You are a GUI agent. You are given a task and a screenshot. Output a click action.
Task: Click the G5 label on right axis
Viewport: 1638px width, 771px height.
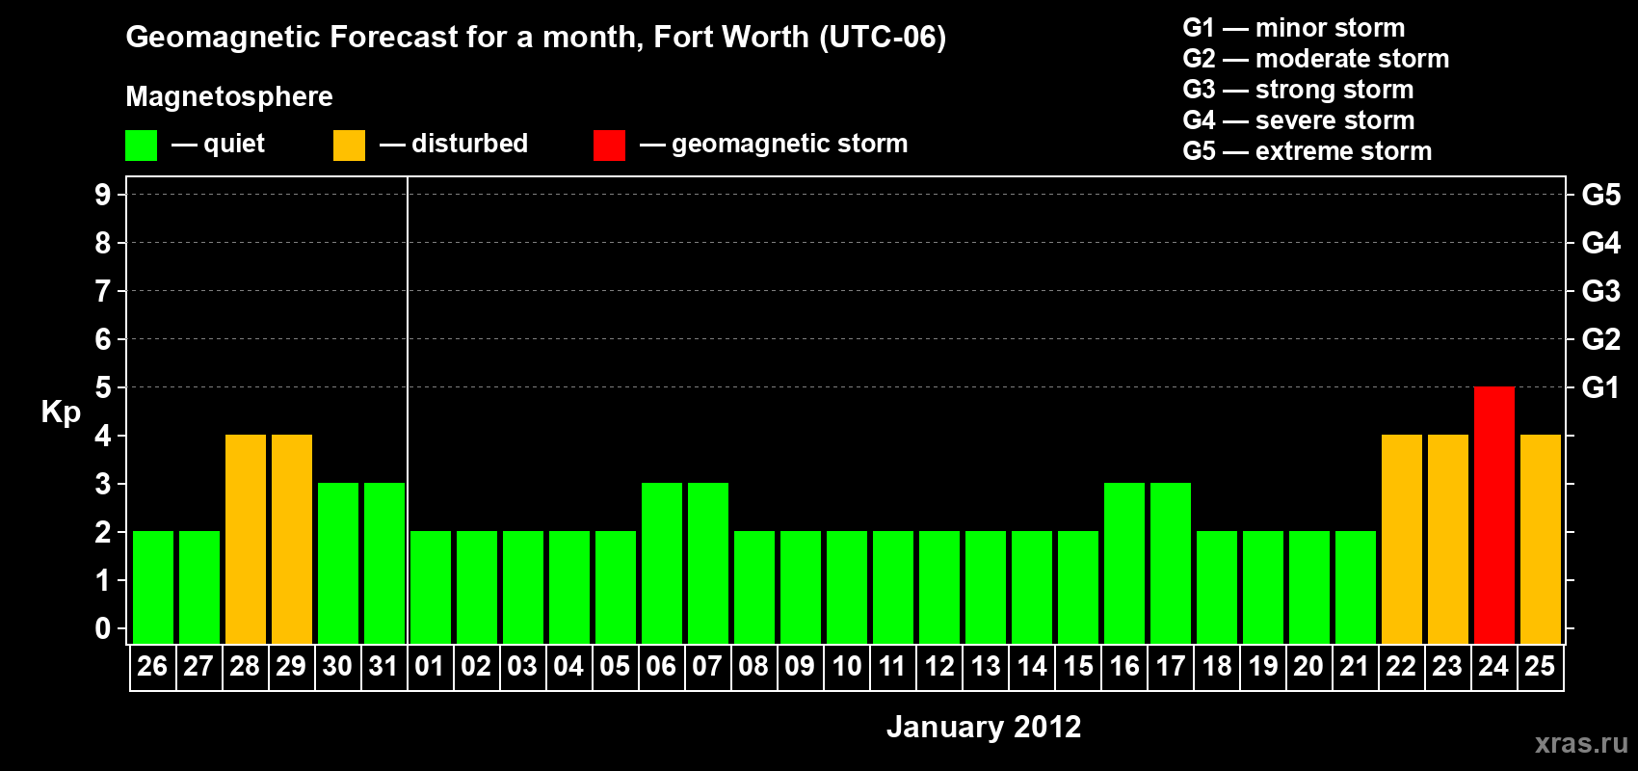click(x=1600, y=195)
